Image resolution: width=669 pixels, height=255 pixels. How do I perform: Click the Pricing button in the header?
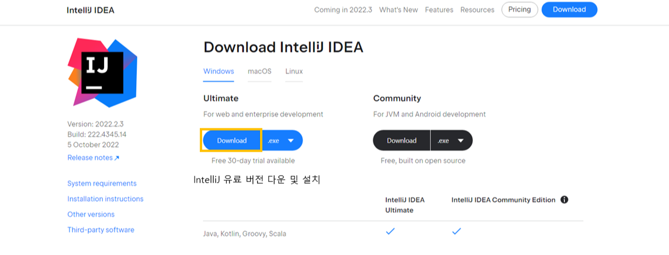pyautogui.click(x=519, y=9)
